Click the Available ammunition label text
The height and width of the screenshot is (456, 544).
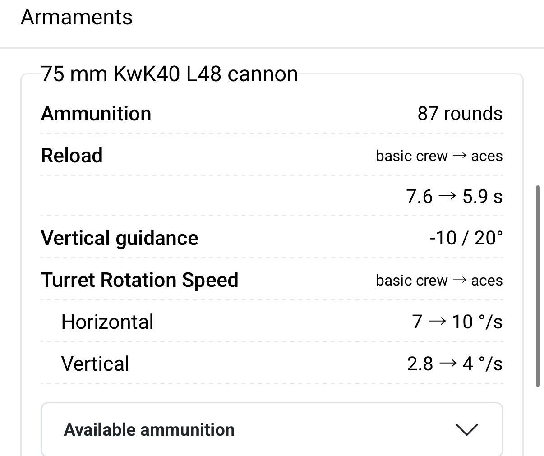[149, 430]
